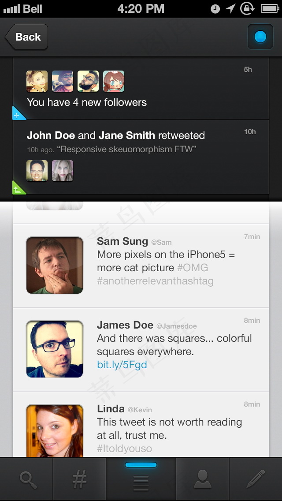This screenshot has width=282, height=501.
Task: Open the bit.ly/5Fgd link
Action: pyautogui.click(x=122, y=365)
